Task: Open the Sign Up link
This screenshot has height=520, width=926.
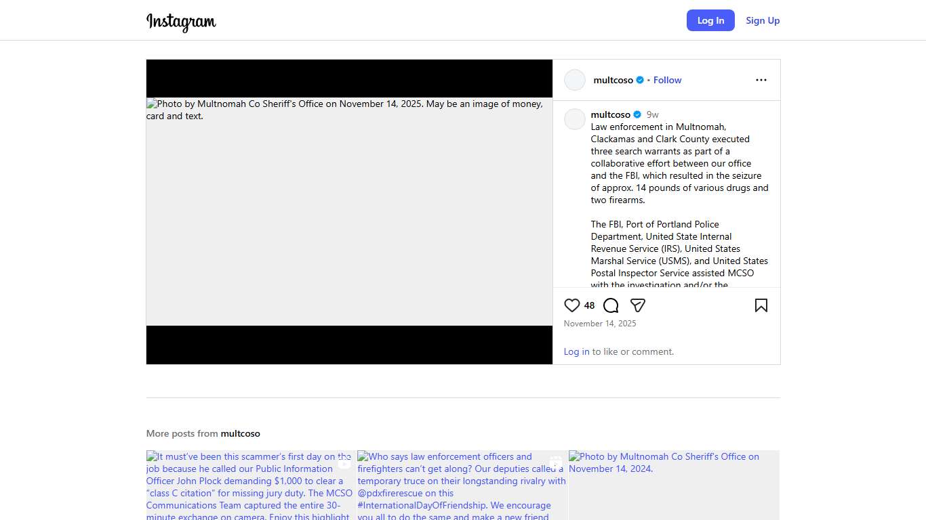Action: [763, 20]
